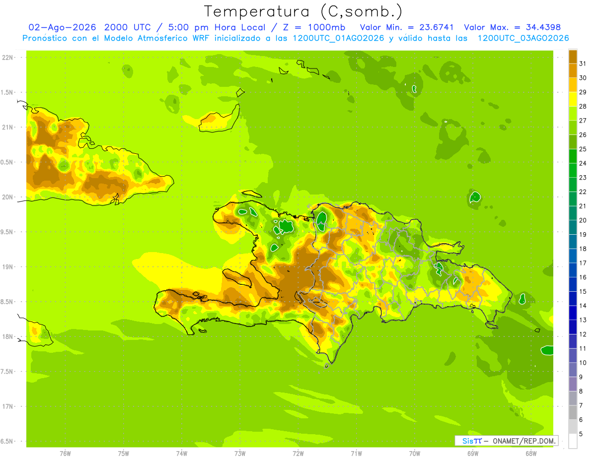Click the longitude axis label "72W"
596x460 pixels.
coord(298,453)
